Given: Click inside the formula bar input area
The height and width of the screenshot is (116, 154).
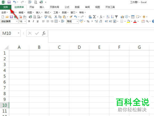Looking at the screenshot, I should (101, 36).
